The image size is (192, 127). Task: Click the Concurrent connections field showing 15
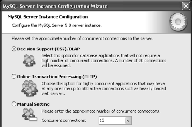point(115,120)
